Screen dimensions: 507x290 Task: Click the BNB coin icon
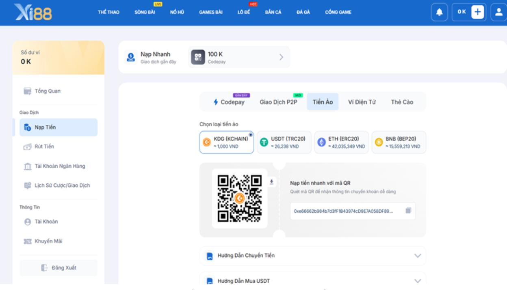tap(379, 142)
